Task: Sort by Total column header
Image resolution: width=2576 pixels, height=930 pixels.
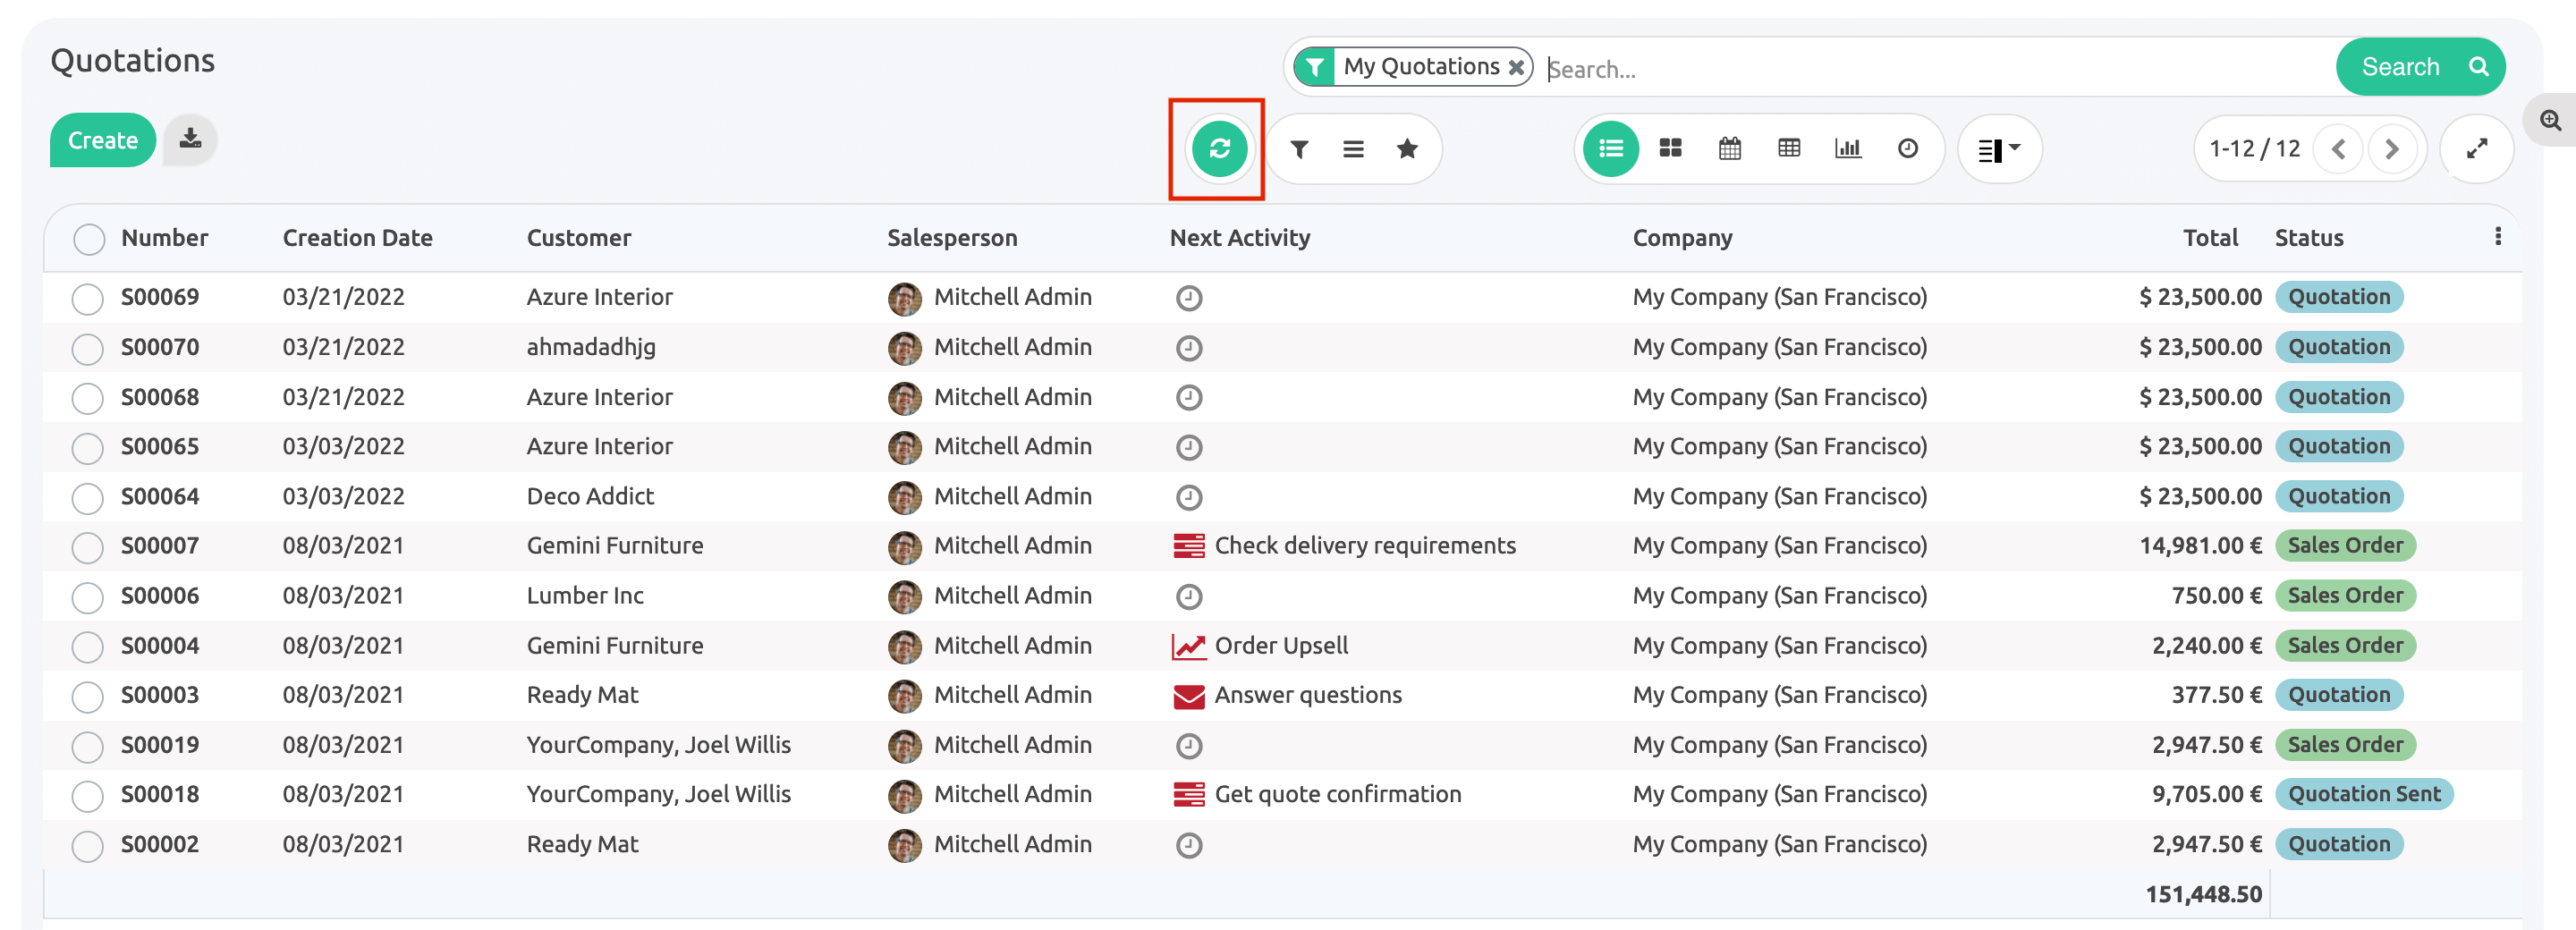Action: (x=2209, y=238)
